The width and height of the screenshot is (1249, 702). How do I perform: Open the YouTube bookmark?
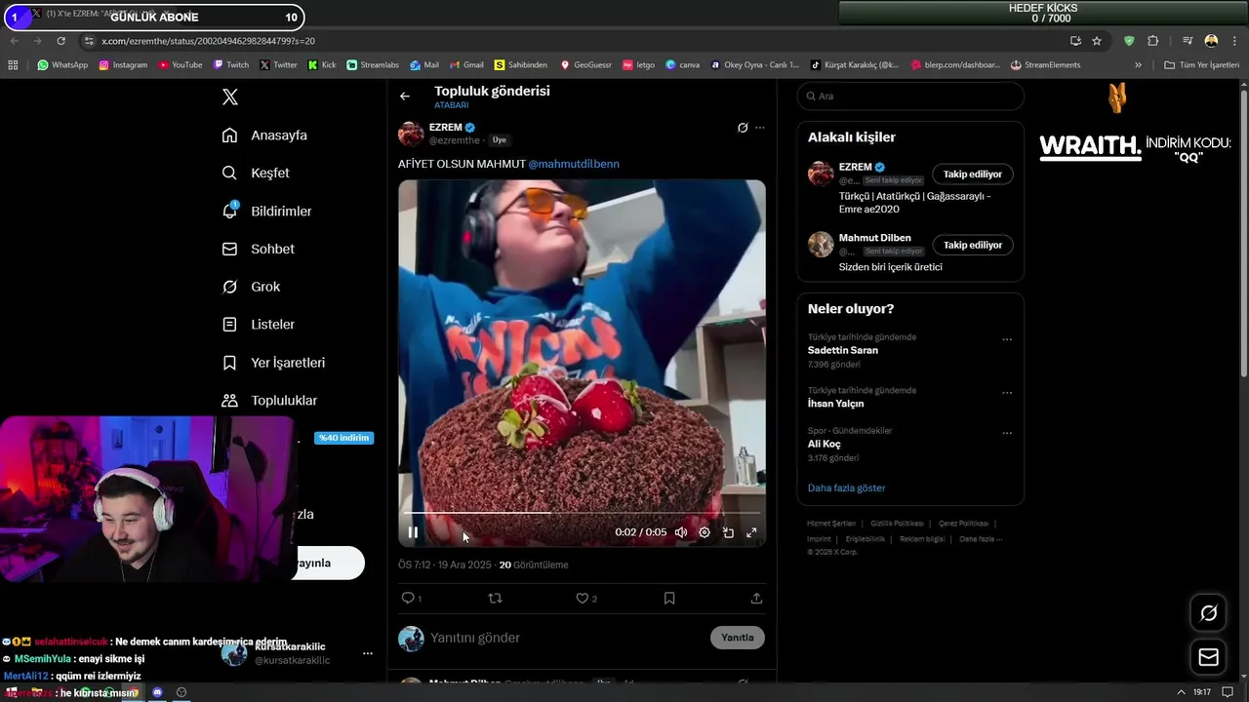180,65
